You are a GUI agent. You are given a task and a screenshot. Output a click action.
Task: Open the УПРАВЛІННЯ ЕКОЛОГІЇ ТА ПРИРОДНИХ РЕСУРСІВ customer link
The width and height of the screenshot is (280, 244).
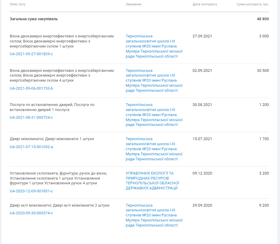click(x=152, y=180)
